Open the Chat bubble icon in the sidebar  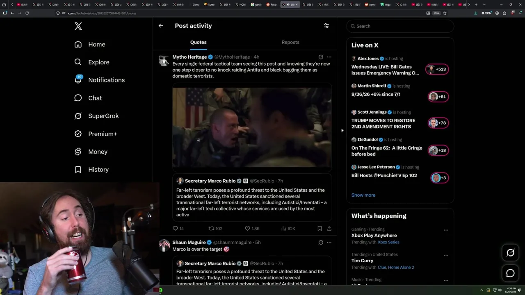[78, 98]
